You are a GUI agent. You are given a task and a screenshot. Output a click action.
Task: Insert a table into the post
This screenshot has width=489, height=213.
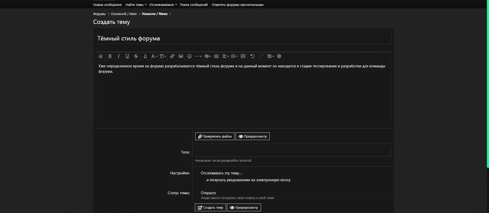click(x=243, y=56)
